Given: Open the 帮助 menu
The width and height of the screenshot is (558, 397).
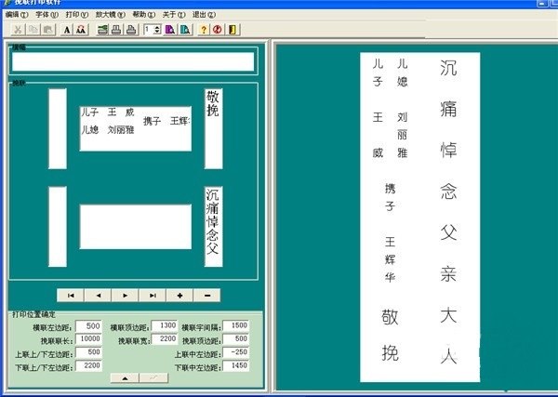Looking at the screenshot, I should [144, 15].
